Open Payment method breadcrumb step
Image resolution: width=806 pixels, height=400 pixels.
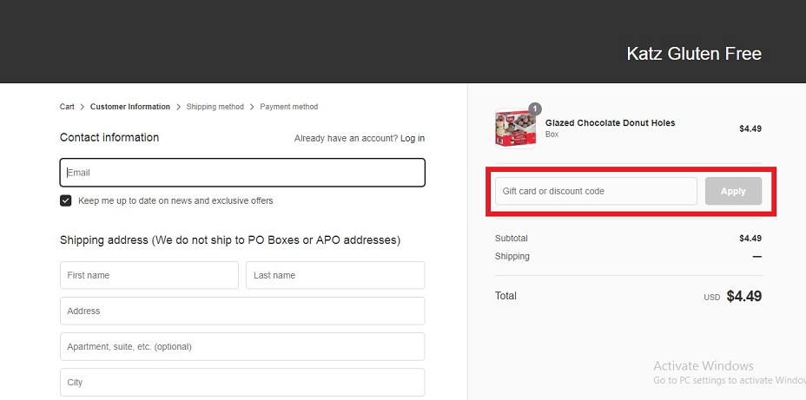(289, 107)
